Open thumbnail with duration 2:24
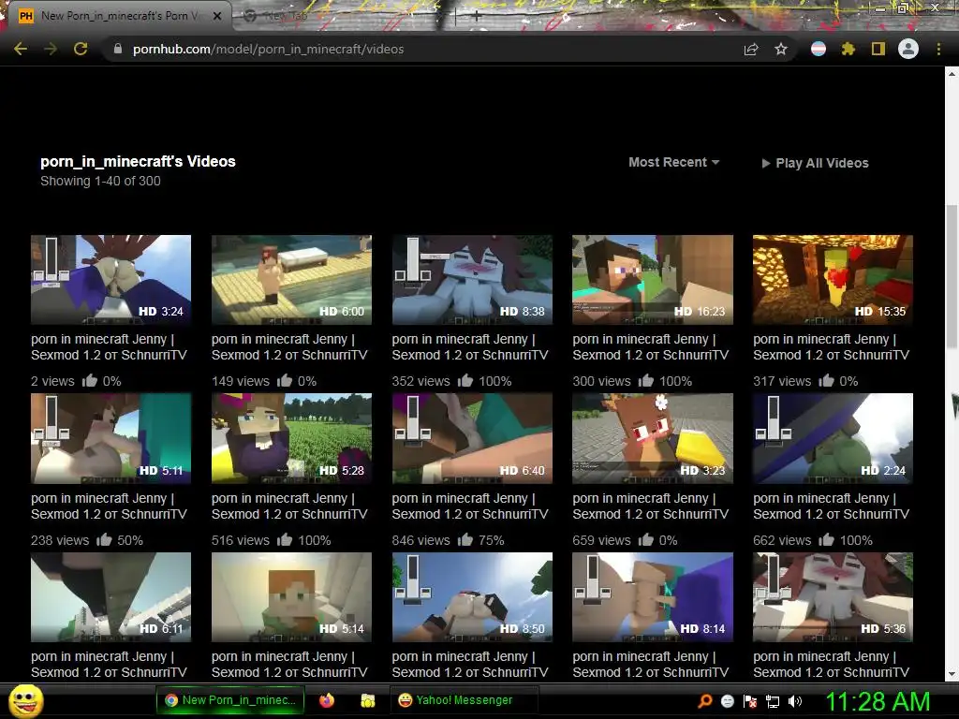Viewport: 959px width, 719px height. tap(833, 438)
